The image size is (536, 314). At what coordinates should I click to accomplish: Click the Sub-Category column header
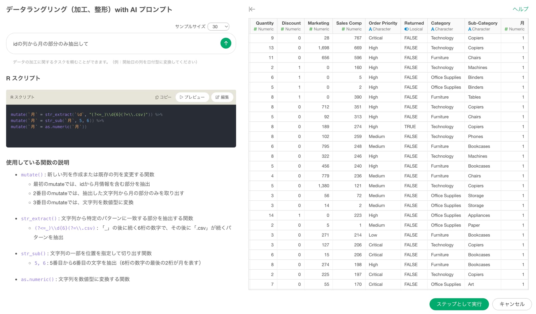pyautogui.click(x=482, y=23)
